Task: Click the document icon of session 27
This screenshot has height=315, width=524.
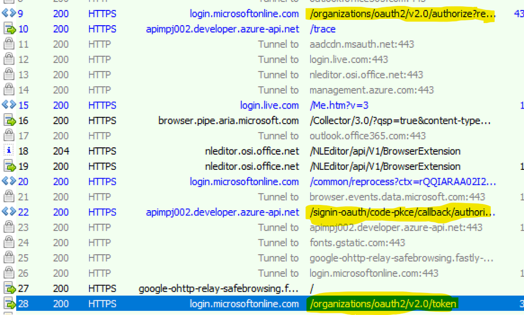Action: coord(9,289)
